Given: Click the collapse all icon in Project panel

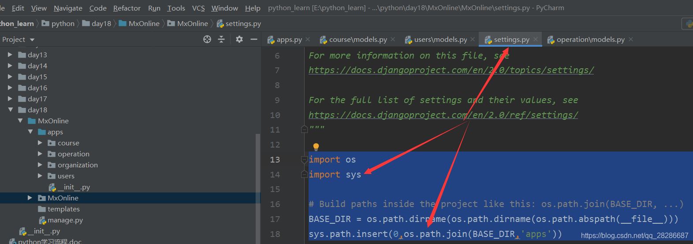Looking at the screenshot, I should coord(221,40).
